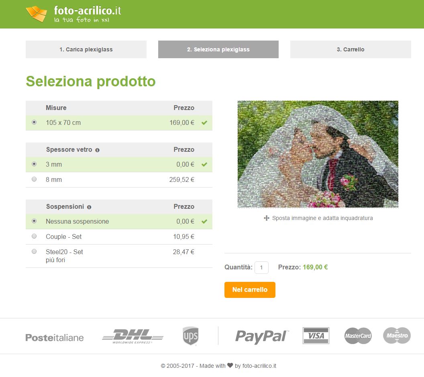The height and width of the screenshot is (377, 424).
Task: Open info icon next to Spessore vetro
Action: 97,150
